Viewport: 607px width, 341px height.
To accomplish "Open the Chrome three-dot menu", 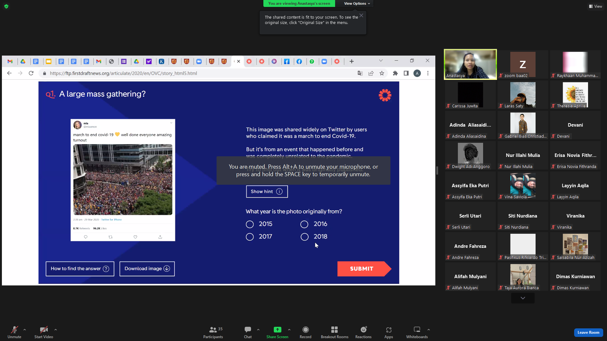I will [428, 73].
